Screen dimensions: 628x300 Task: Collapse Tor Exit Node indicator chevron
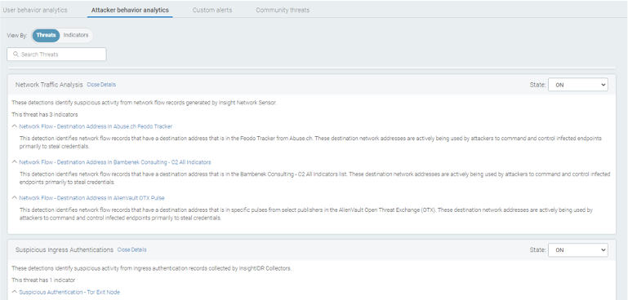point(15,292)
